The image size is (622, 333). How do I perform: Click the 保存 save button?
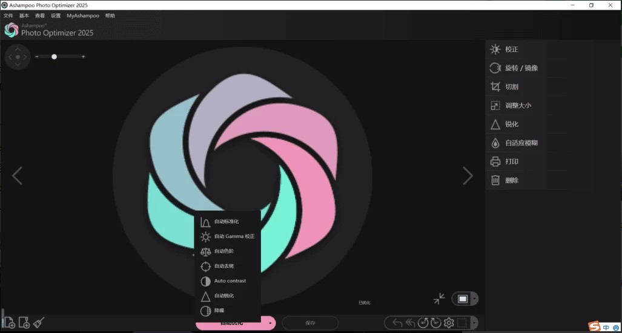tap(310, 323)
